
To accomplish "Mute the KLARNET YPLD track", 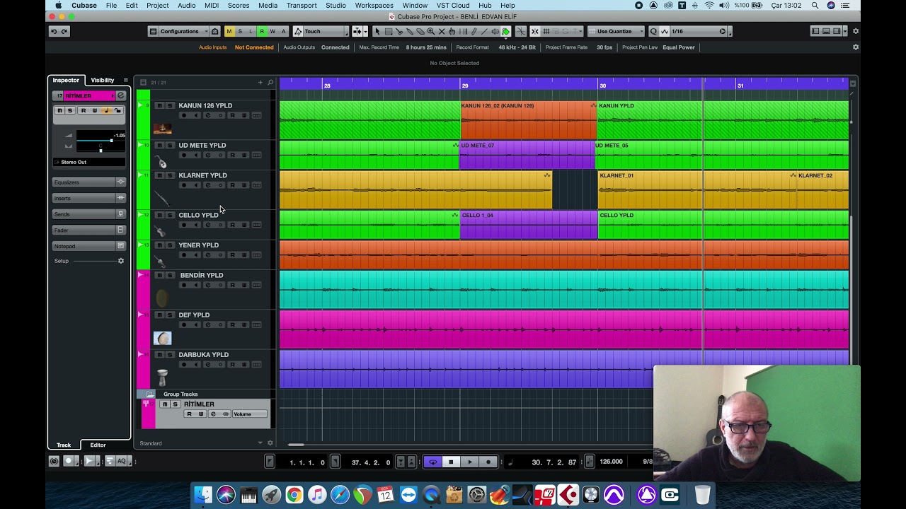I will [159, 175].
